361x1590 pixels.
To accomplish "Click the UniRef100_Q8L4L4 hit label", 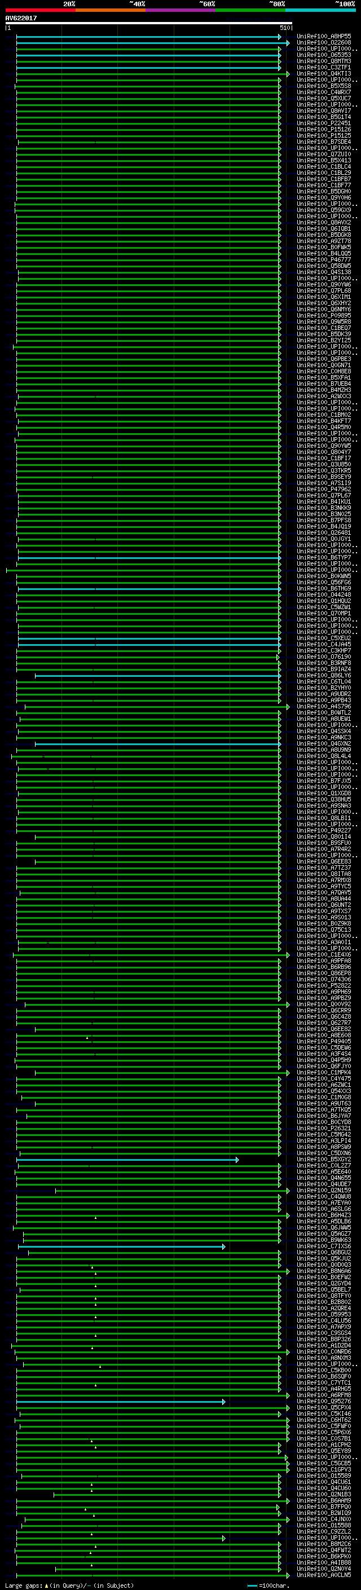I will click(x=324, y=756).
